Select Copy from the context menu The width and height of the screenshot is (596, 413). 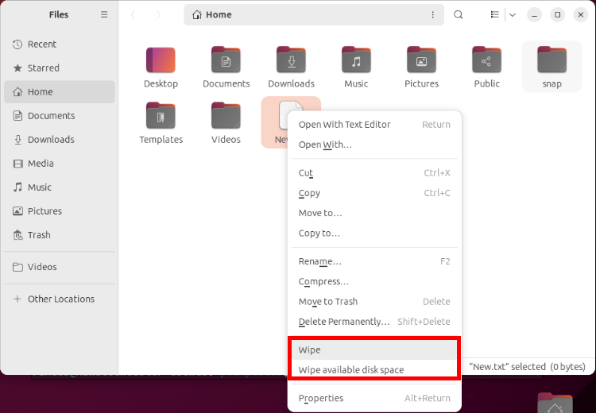pos(374,193)
